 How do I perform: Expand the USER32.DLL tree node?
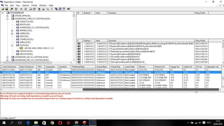12,34
